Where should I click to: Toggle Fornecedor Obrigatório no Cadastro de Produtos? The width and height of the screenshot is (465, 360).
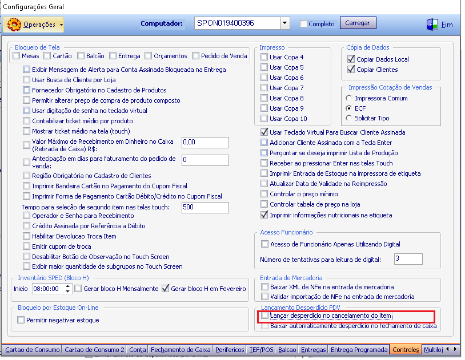point(27,90)
